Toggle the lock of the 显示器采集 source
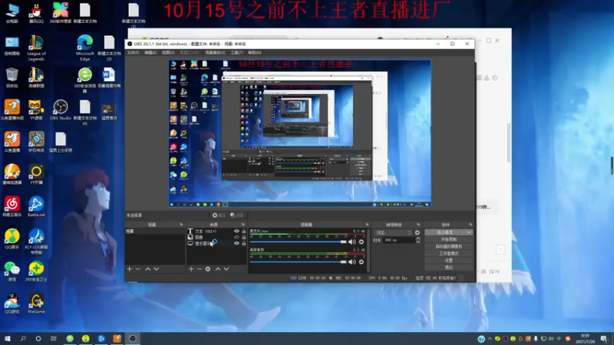 click(244, 243)
